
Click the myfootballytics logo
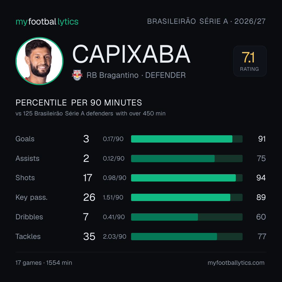tap(47, 22)
